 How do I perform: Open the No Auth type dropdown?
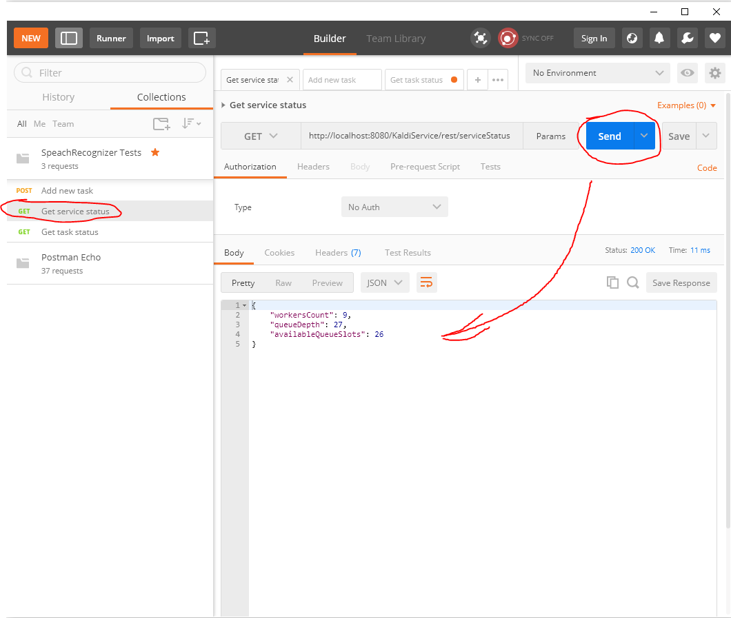tap(394, 207)
